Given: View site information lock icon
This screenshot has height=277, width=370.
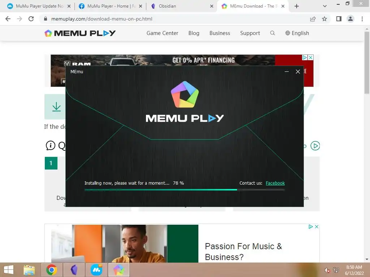Looking at the screenshot, I should tap(46, 19).
